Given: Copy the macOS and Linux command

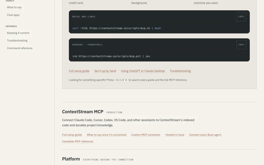Looking at the screenshot, I should coord(241,17).
